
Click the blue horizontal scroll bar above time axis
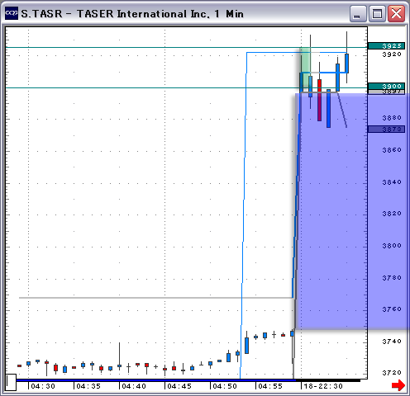coord(156,380)
